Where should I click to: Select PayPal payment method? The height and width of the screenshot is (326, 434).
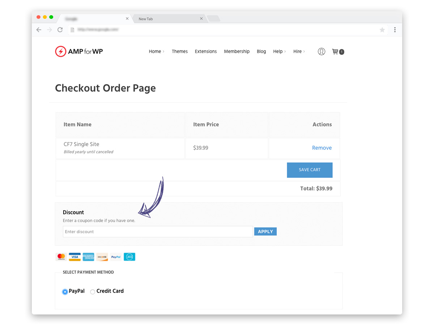[65, 292]
